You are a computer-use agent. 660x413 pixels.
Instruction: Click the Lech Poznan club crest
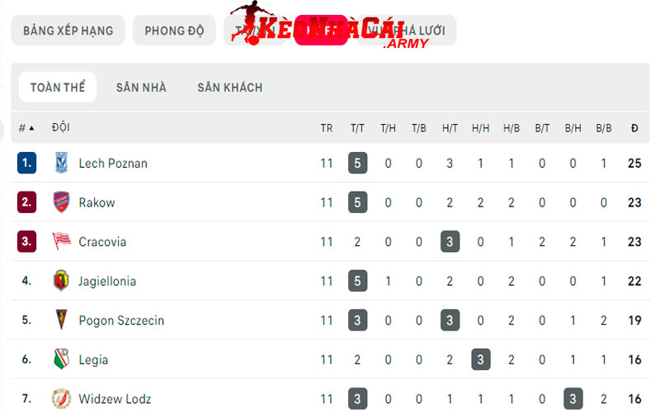tap(60, 163)
